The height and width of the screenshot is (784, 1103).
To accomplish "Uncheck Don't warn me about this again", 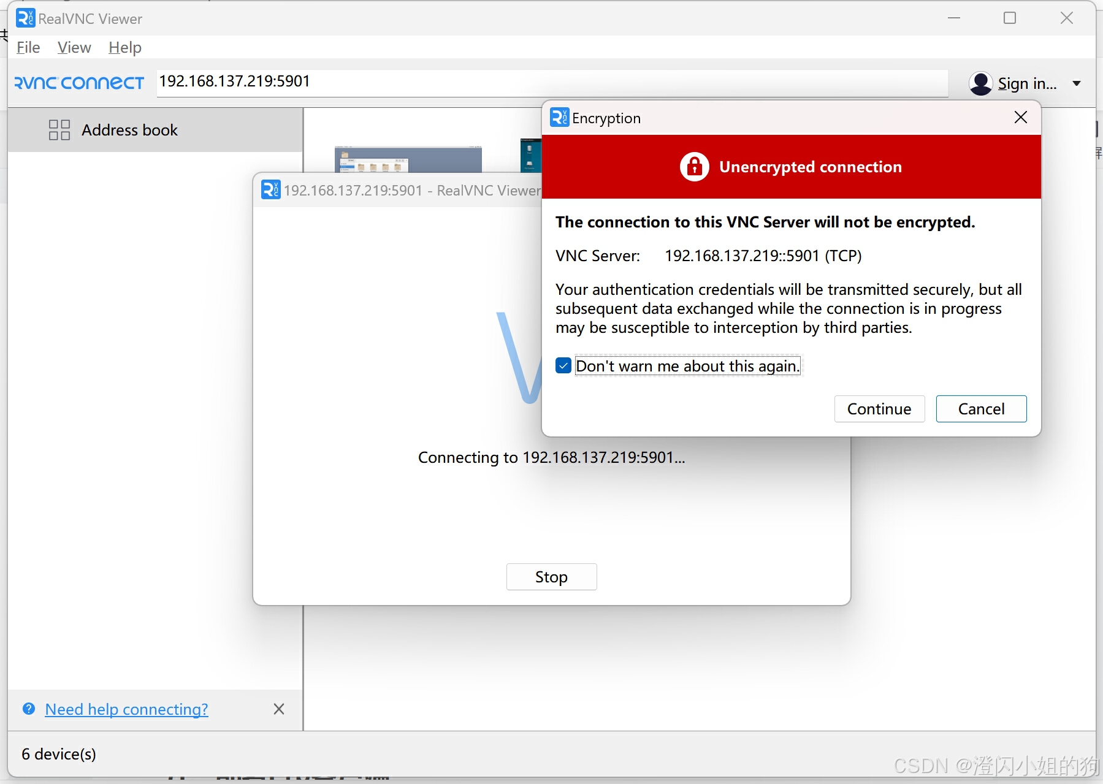I will click(x=563, y=366).
